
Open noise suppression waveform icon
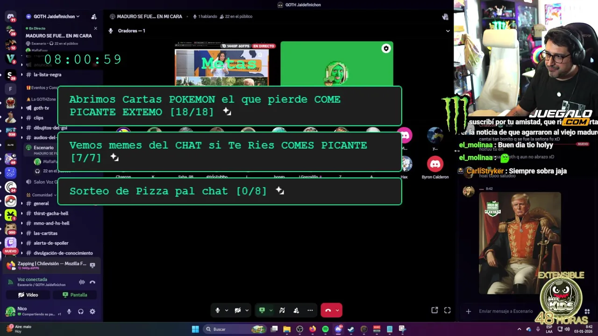(82, 282)
